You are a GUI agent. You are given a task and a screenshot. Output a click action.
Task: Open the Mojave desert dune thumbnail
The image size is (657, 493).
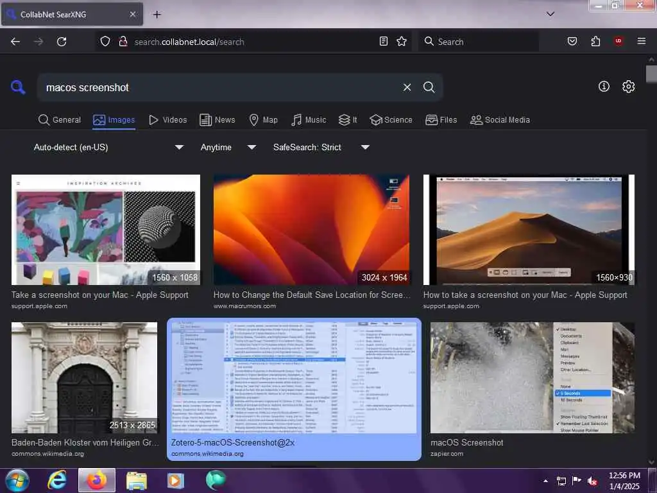(x=529, y=230)
